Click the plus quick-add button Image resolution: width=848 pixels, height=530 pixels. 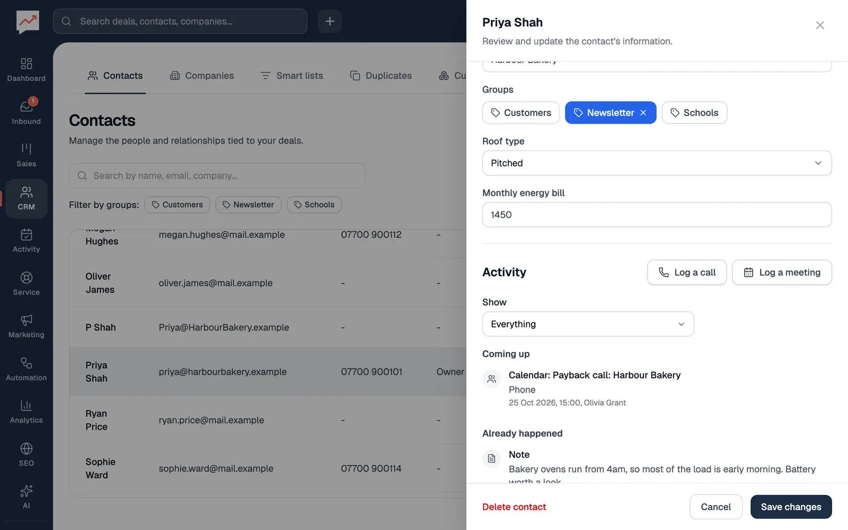330,21
